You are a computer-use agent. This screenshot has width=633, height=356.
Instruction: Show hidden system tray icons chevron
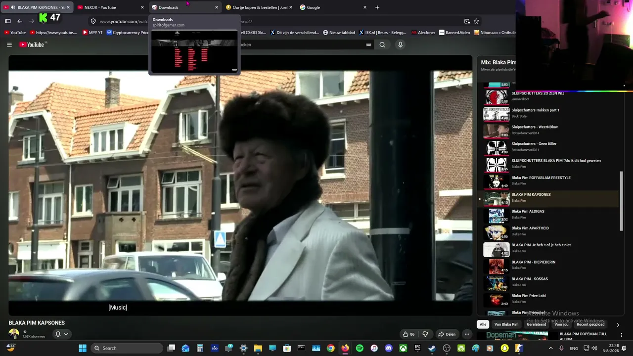[550, 348]
